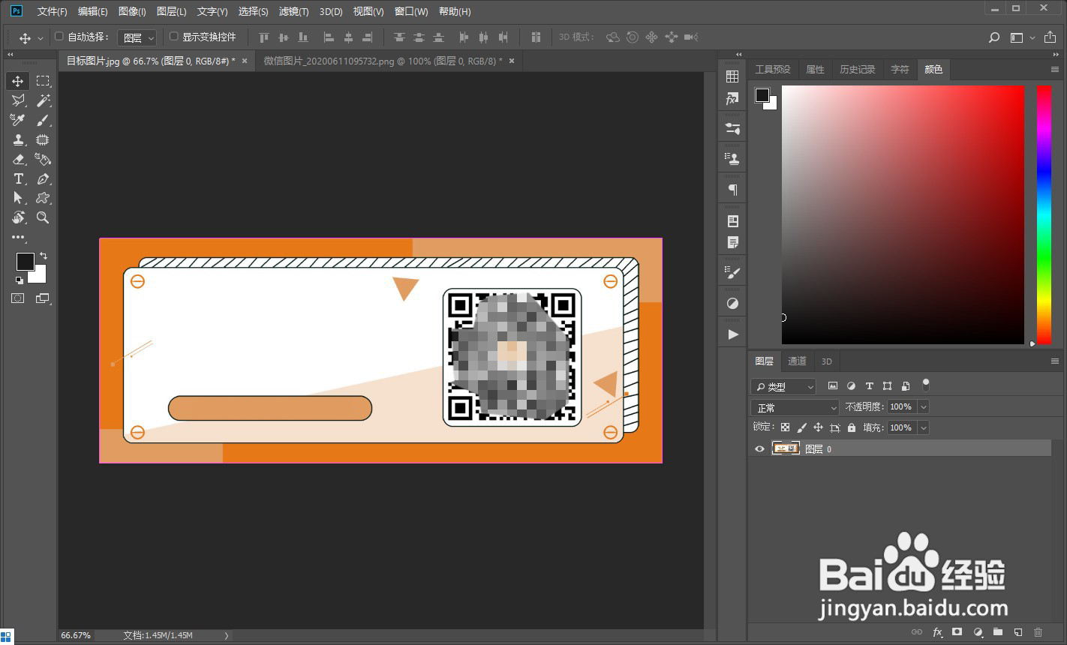Expand the status bar info arrow

[x=227, y=635]
